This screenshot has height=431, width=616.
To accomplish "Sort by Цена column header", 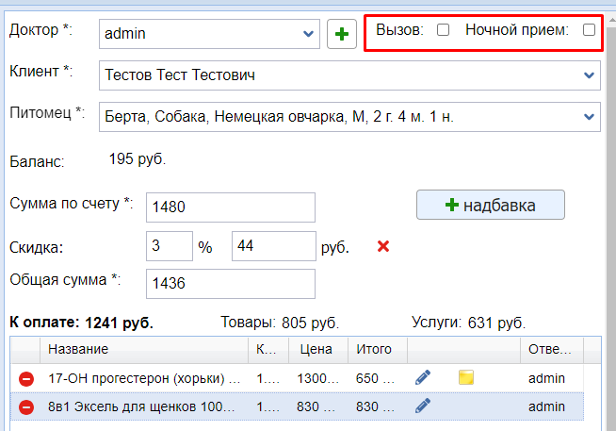I will pos(317,350).
